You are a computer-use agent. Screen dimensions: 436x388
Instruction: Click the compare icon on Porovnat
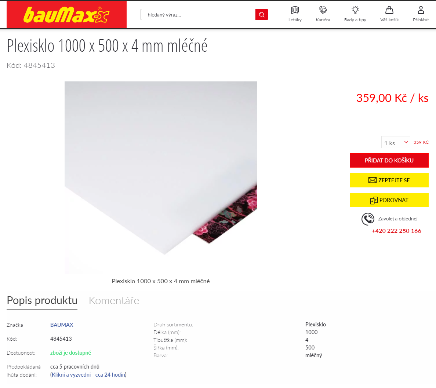click(x=374, y=200)
